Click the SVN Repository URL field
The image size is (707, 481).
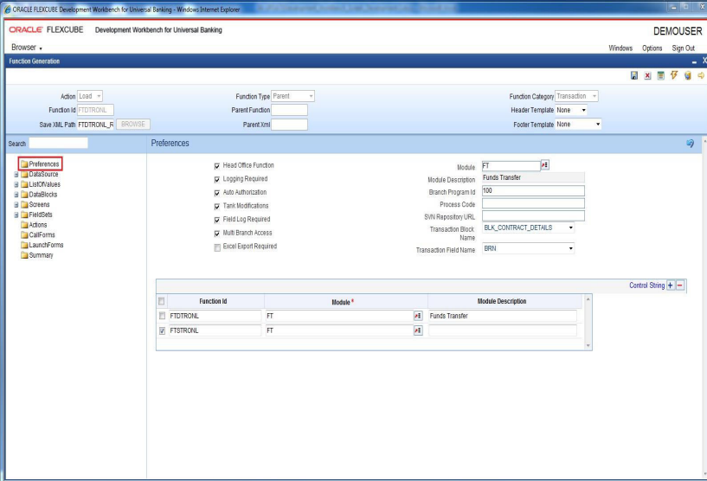[x=533, y=216]
